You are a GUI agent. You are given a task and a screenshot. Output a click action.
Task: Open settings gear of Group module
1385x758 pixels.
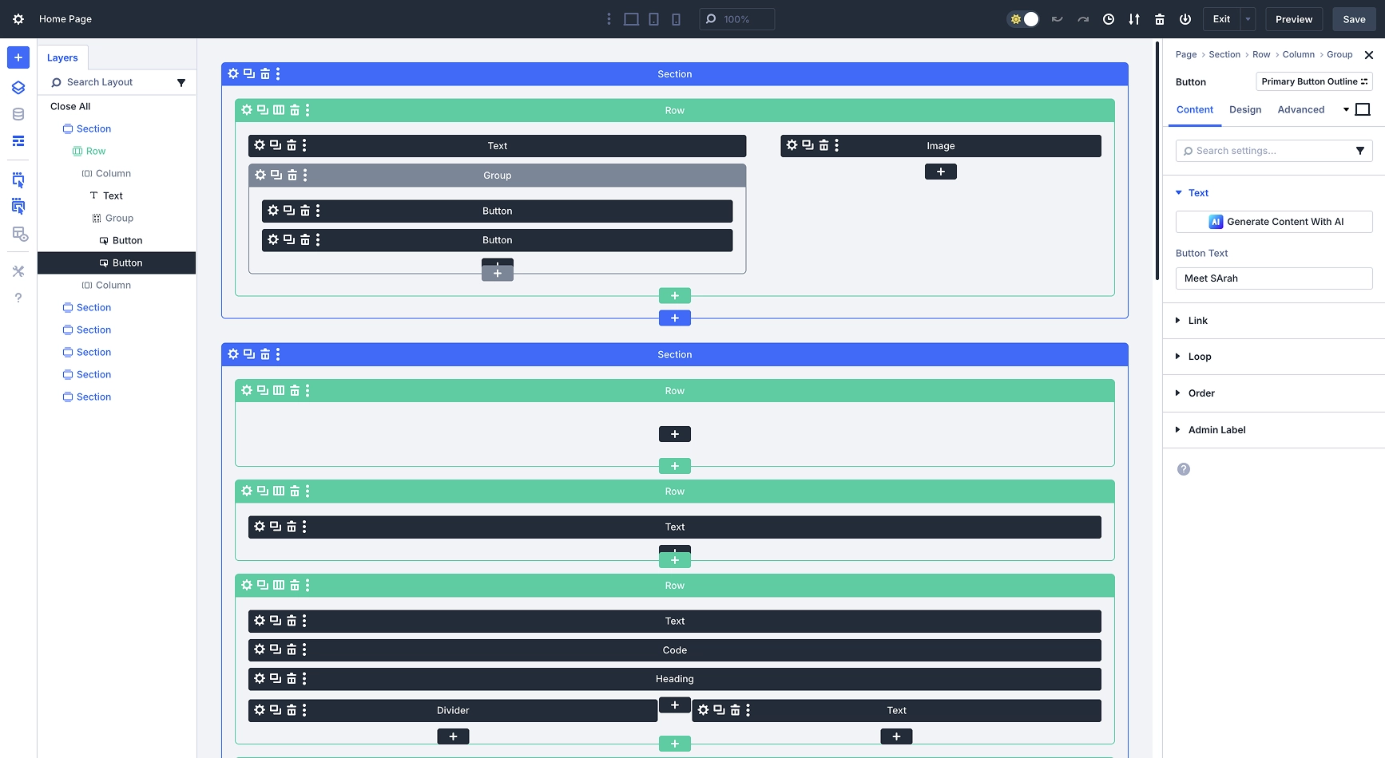[x=260, y=175]
